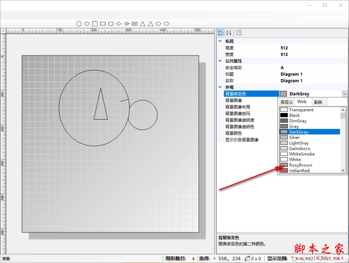This screenshot has height=263, width=349.
Task: Select the 背景图像 property row
Action: coord(252,100)
